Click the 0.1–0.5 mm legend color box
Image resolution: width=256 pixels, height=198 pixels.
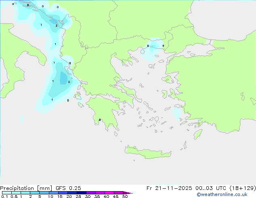(x=7, y=193)
